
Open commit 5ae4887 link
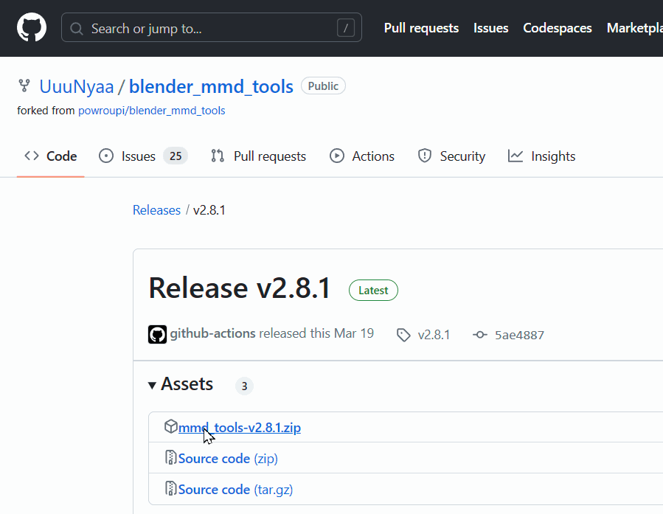(x=520, y=335)
